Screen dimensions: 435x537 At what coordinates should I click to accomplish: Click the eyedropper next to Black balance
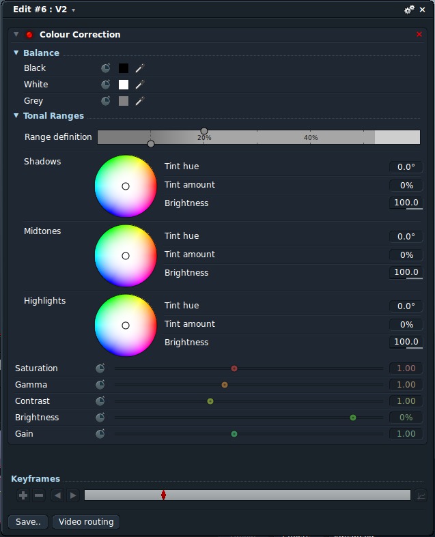coord(140,68)
